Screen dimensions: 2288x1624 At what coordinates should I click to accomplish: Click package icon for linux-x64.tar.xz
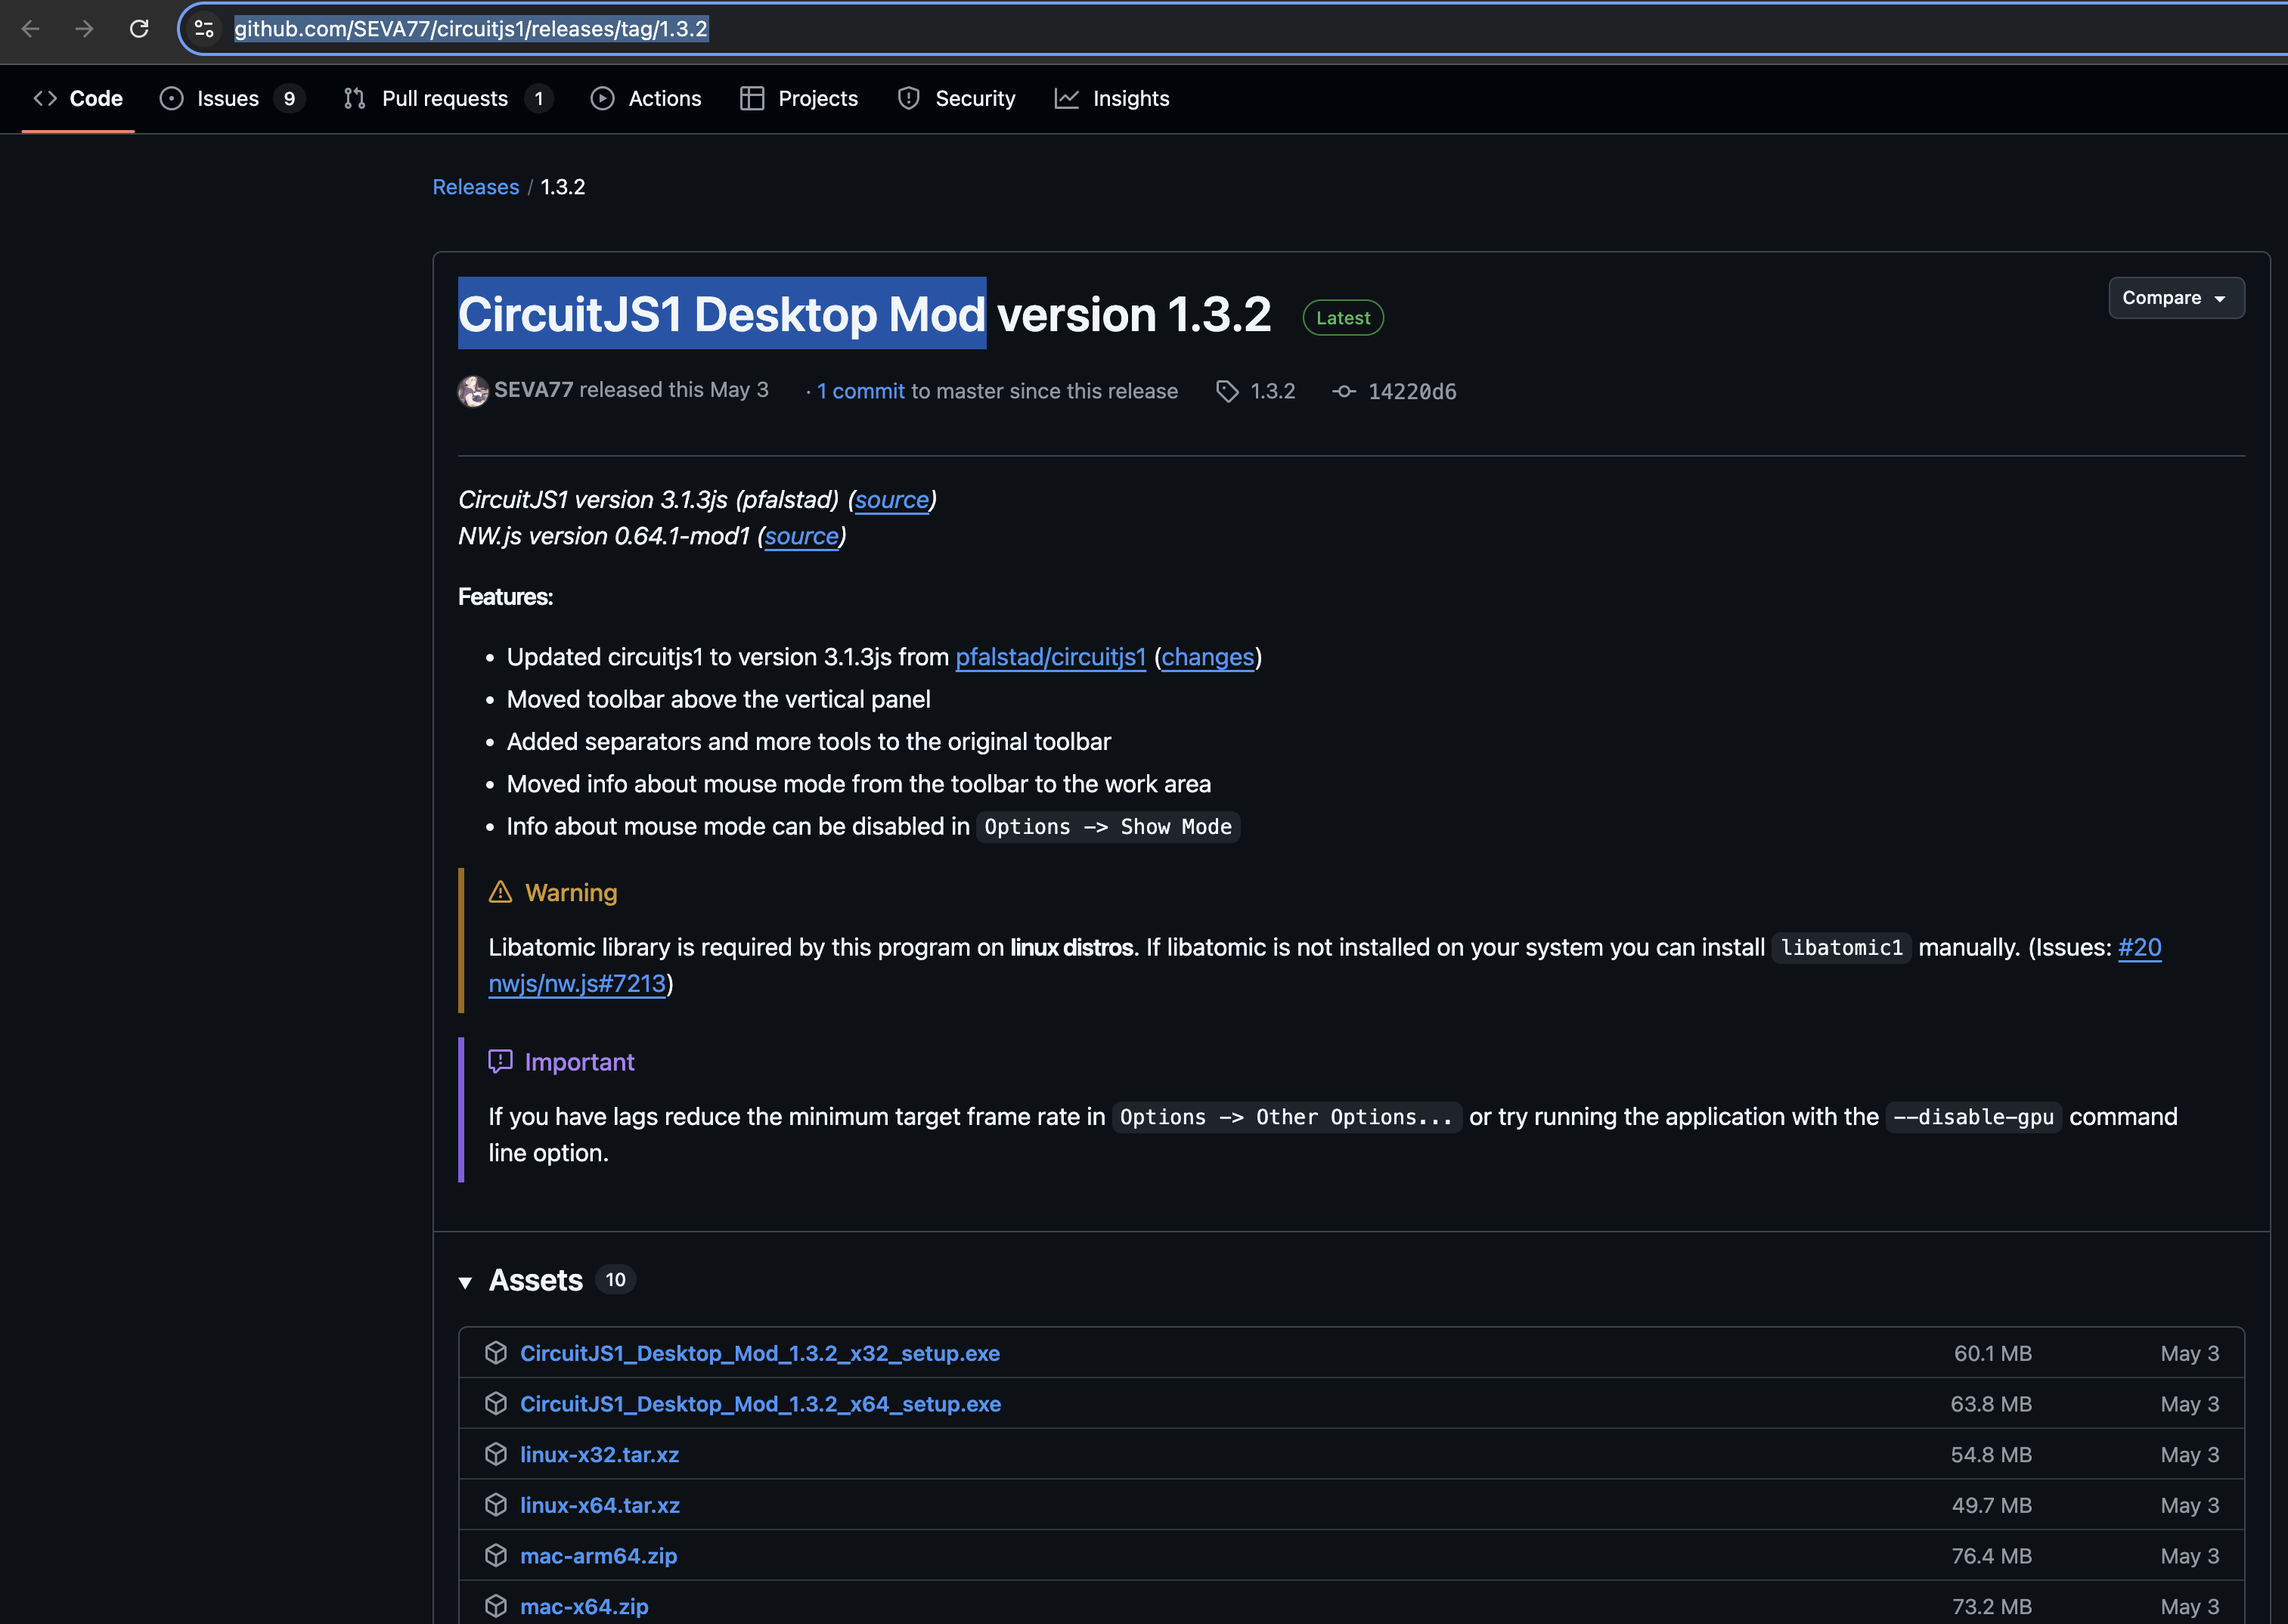click(496, 1505)
